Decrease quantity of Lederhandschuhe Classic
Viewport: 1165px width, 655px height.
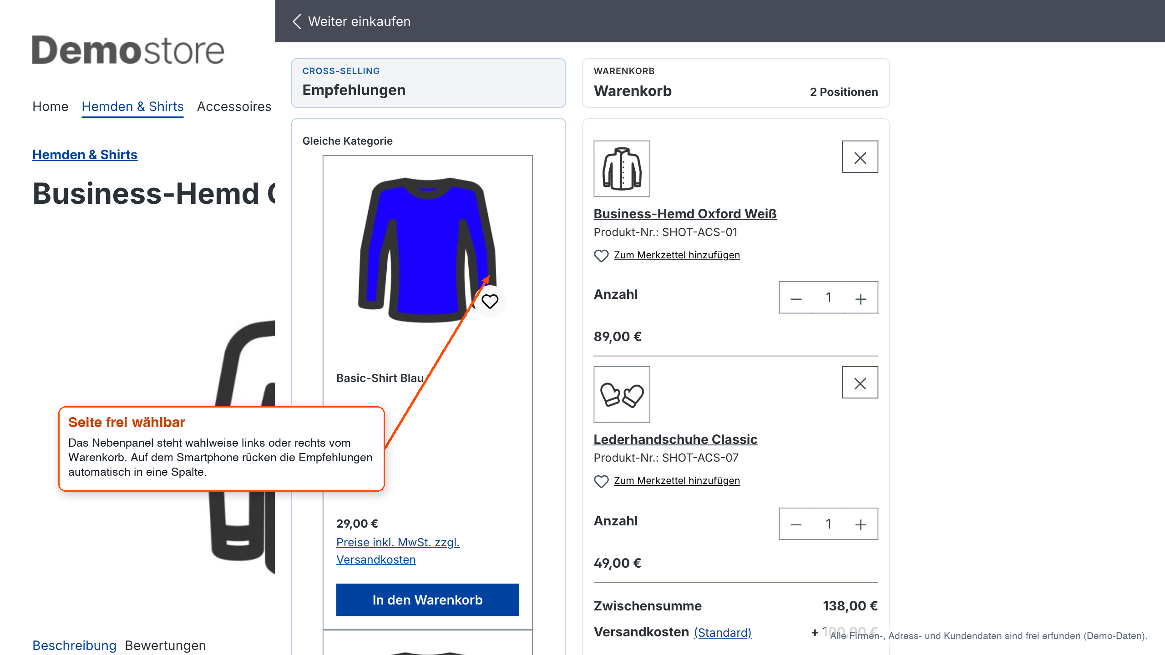795,524
